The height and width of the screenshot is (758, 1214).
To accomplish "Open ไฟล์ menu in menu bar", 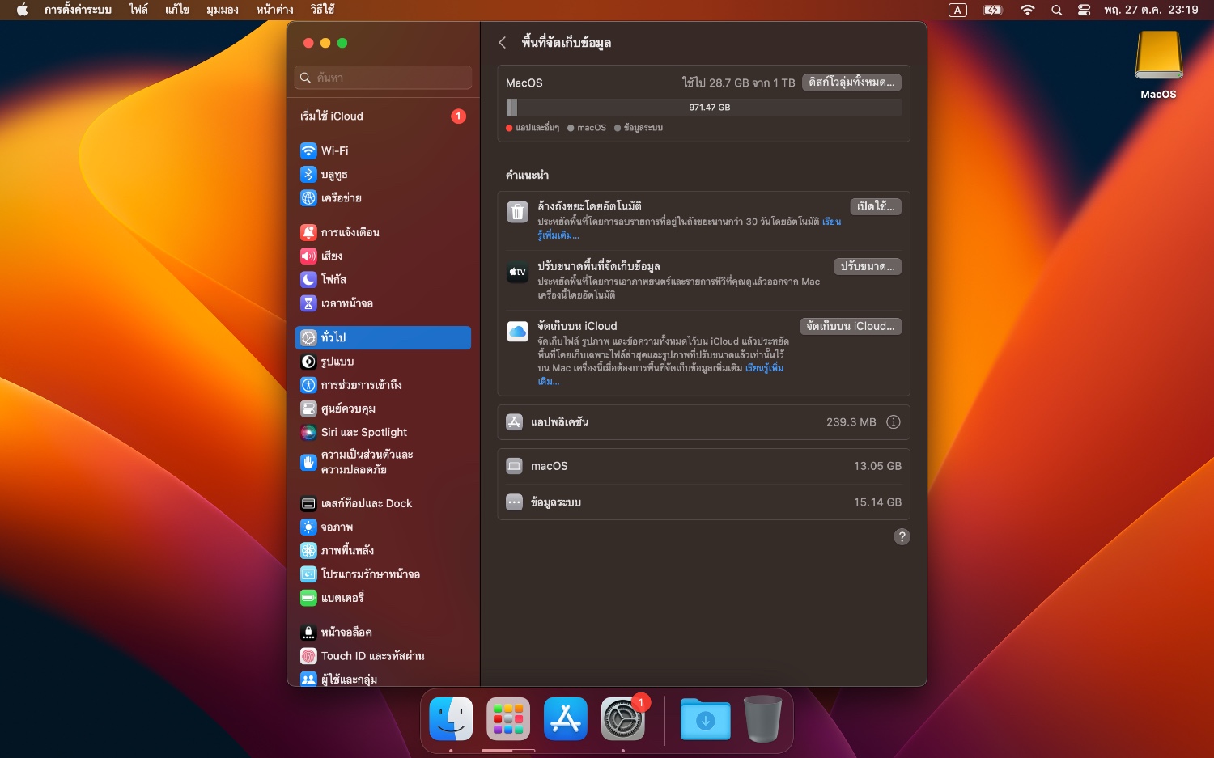I will coord(138,10).
